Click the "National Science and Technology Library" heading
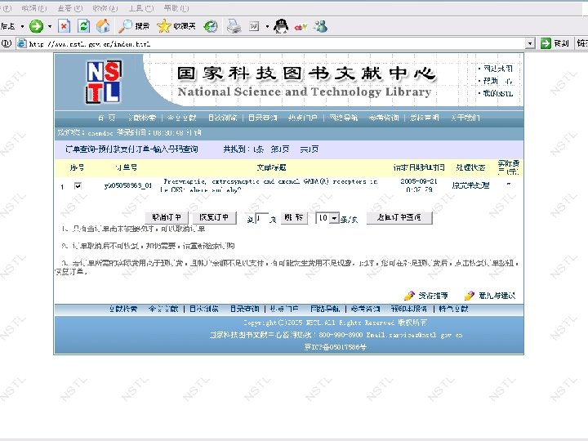Viewport: 588px width, 441px height. pos(305,92)
